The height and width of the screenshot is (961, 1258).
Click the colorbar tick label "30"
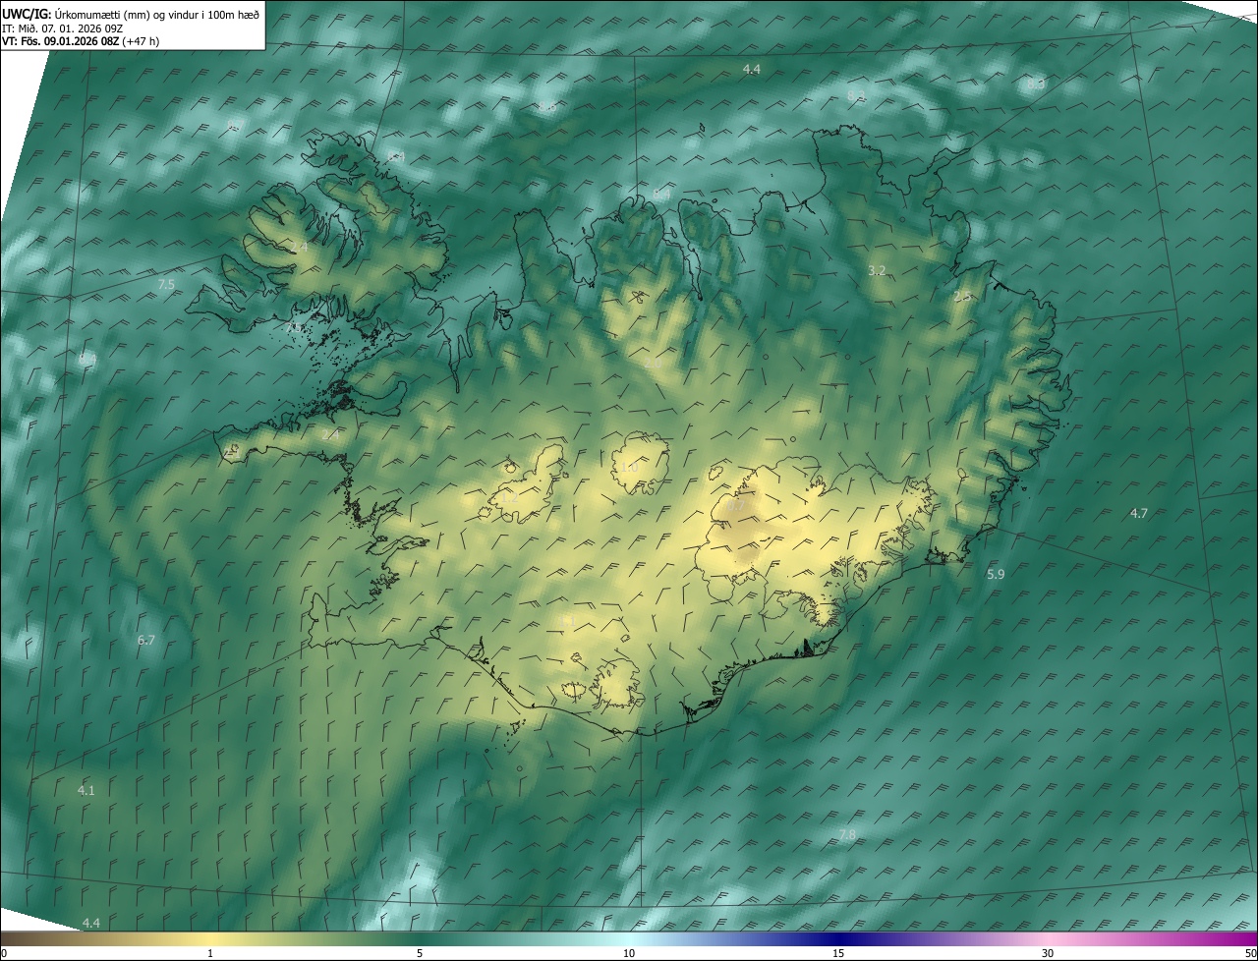(1048, 953)
